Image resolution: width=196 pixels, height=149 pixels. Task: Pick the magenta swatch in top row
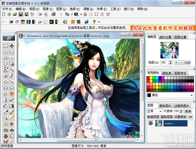163,78
